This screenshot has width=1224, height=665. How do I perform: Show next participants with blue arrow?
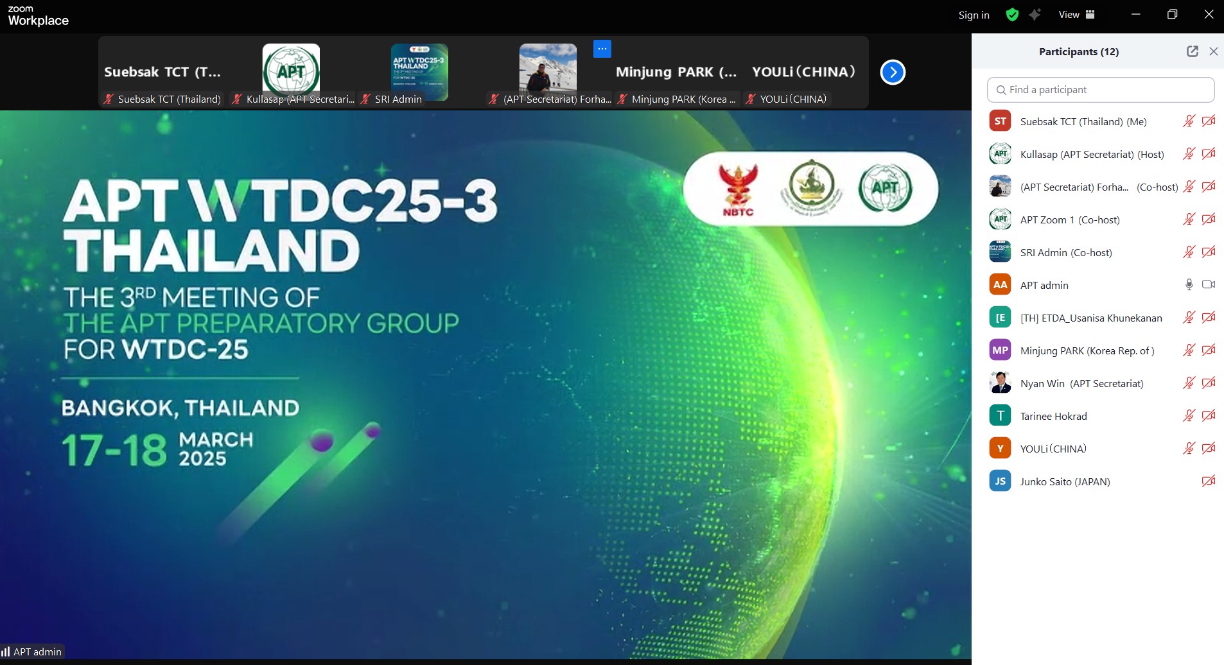893,72
